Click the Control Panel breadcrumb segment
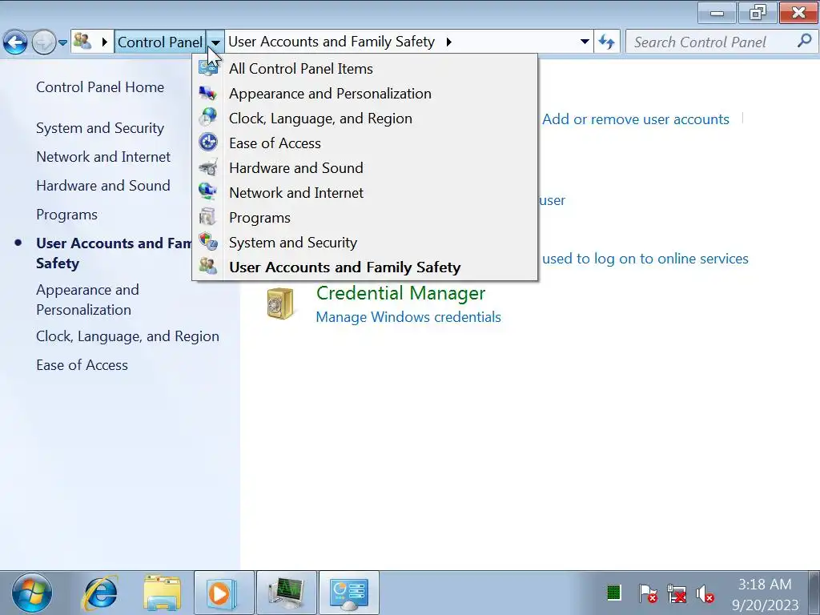This screenshot has width=820, height=615. (x=160, y=42)
